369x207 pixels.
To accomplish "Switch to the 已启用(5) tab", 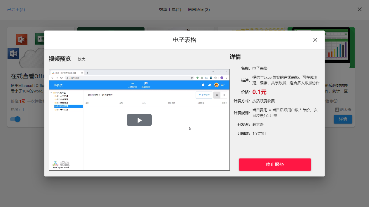I will point(16,10).
